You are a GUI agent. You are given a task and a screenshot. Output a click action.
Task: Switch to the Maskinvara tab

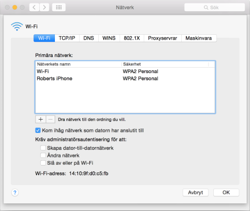coord(199,38)
